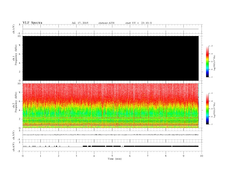Click the ch.2 'Frequency (kHz)' axis label
Viewport: 227px width, 175px height.
point(16,102)
